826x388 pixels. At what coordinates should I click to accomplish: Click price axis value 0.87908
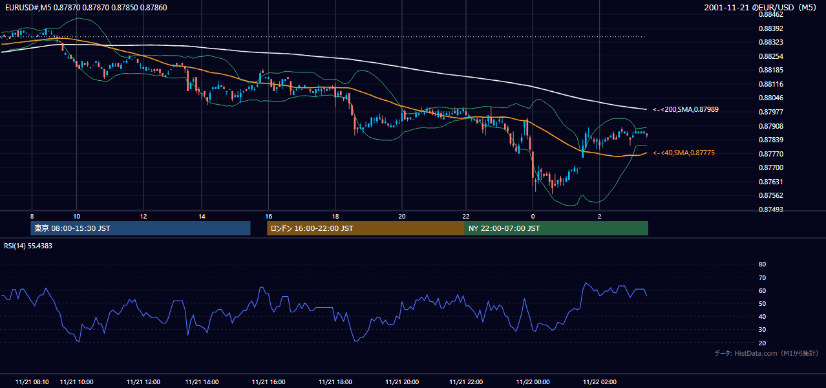[x=770, y=126]
